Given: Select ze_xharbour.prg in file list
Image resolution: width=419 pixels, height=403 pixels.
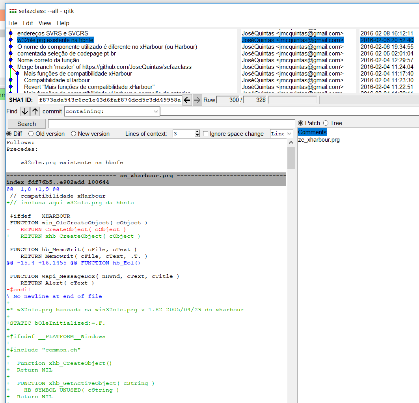Looking at the screenshot, I should pyautogui.click(x=319, y=140).
